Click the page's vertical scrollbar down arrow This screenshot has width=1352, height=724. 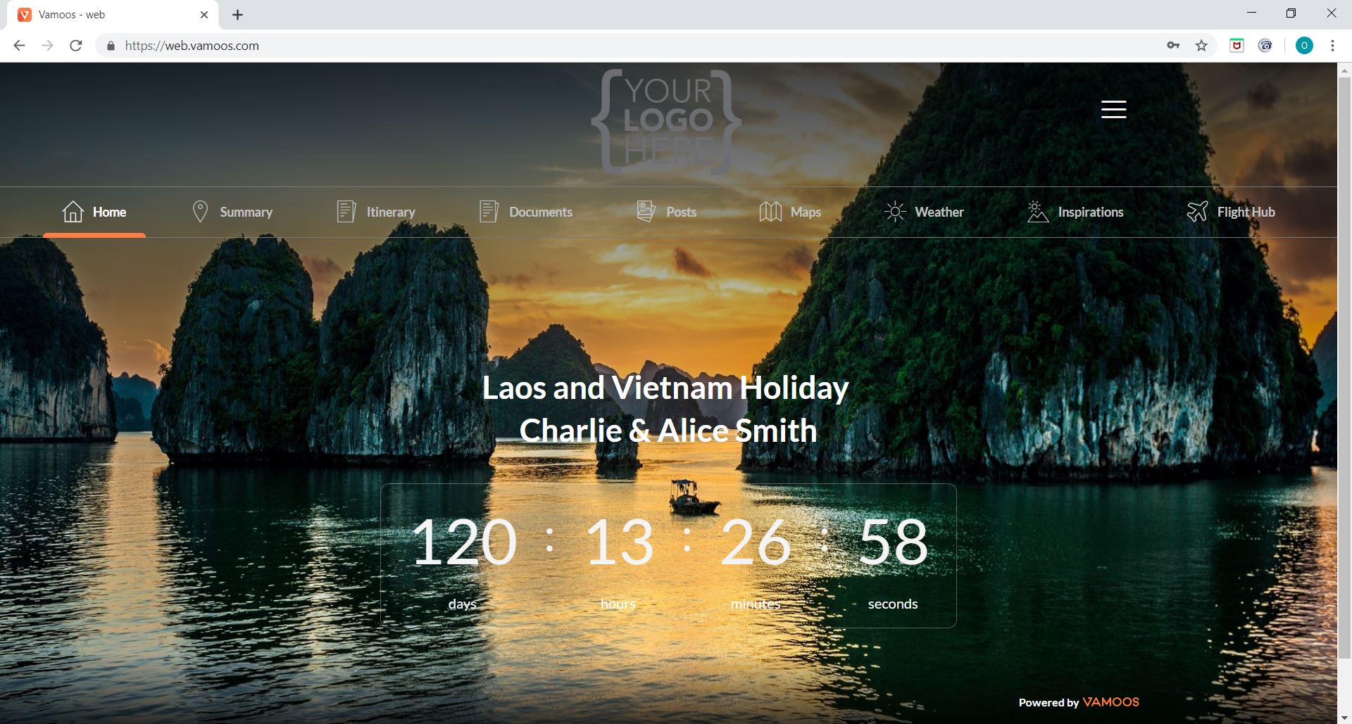pyautogui.click(x=1344, y=717)
